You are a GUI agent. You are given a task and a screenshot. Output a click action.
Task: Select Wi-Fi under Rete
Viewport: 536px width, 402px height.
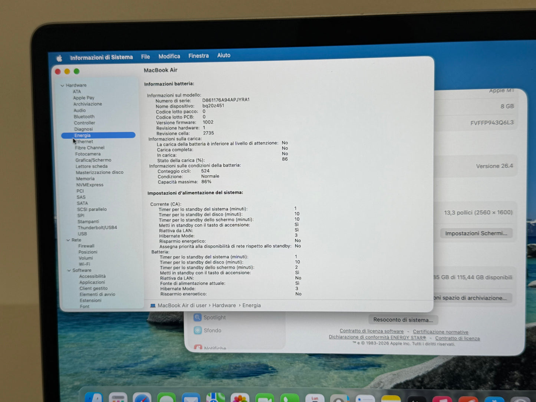(x=85, y=264)
